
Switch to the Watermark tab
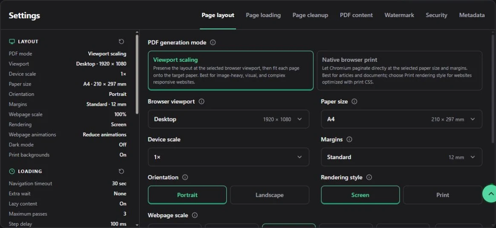click(x=399, y=15)
